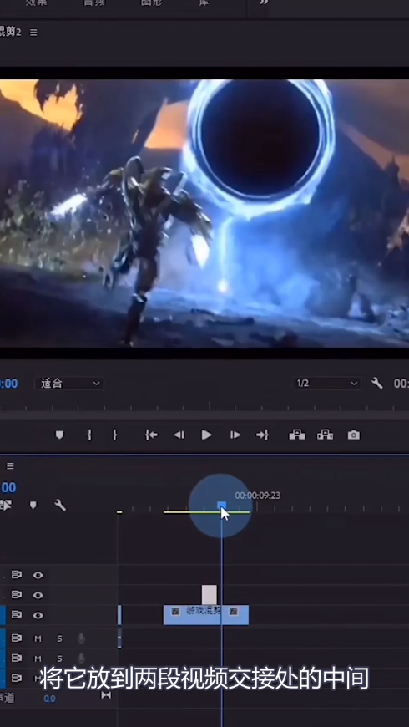409x727 pixels.
Task: Open the 混剪2 program monitor panel menu
Action: (33, 33)
